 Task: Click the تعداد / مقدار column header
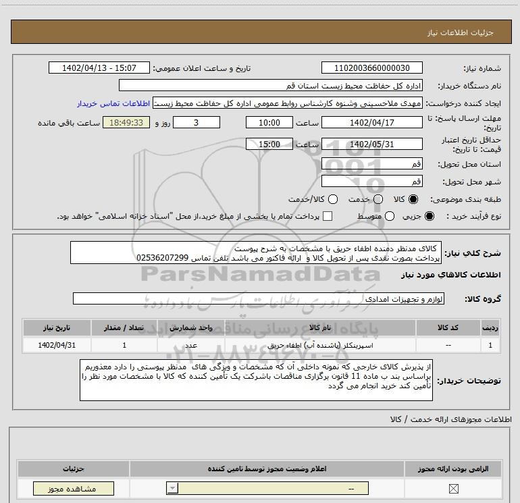(124, 327)
